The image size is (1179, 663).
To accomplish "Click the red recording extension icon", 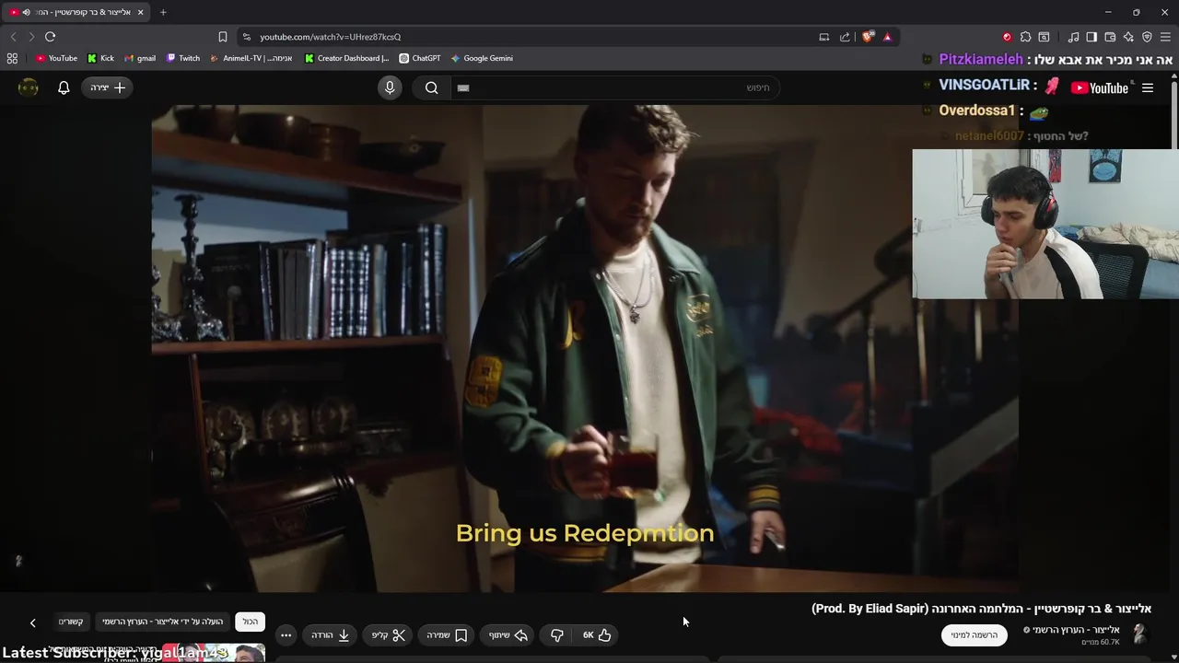I will point(1007,37).
